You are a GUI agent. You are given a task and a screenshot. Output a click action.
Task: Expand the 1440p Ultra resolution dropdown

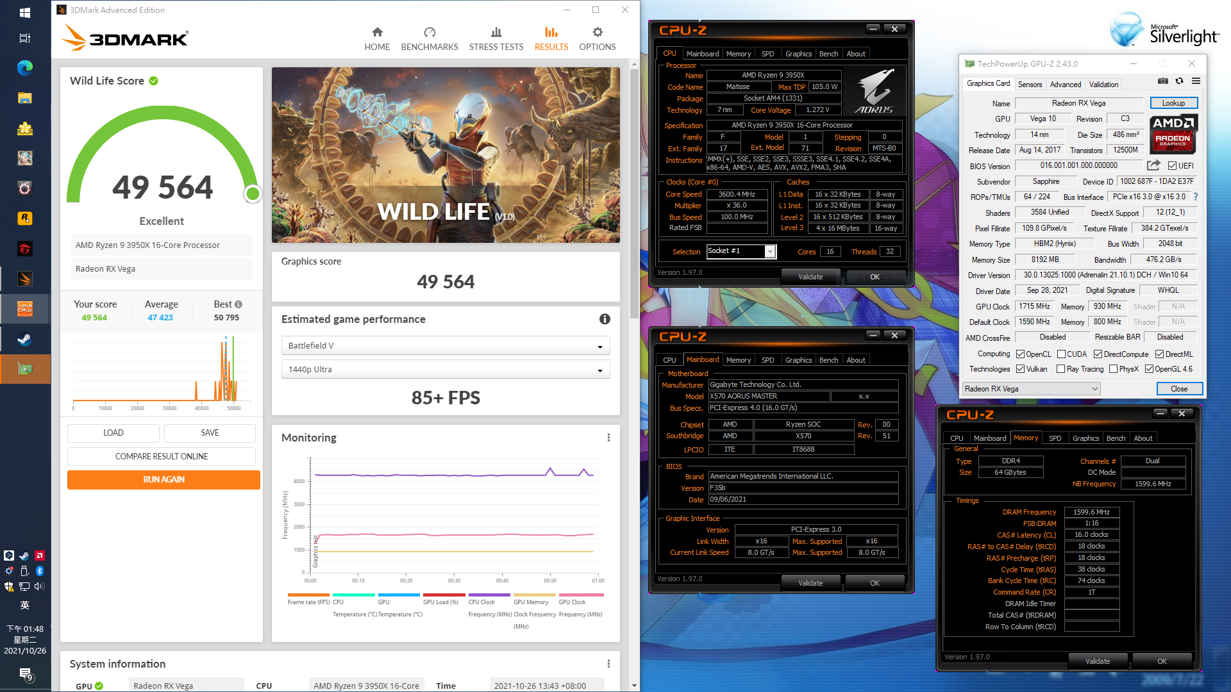point(446,370)
